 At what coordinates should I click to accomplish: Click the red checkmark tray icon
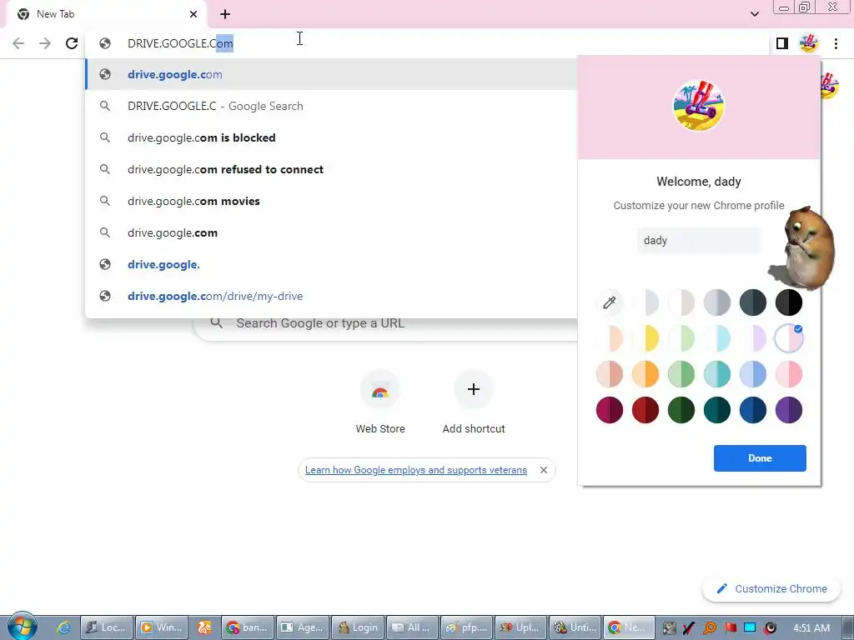click(x=688, y=628)
